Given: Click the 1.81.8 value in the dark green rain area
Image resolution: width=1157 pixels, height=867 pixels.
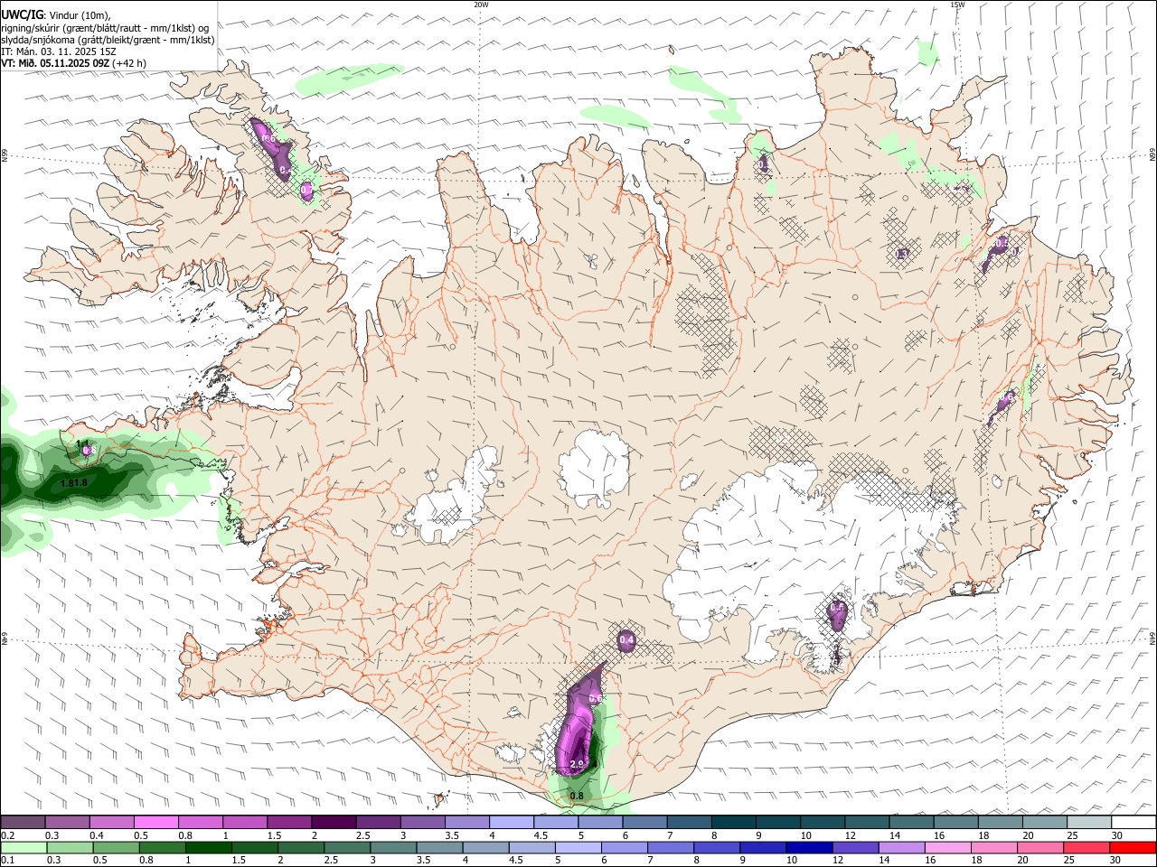Looking at the screenshot, I should [74, 483].
